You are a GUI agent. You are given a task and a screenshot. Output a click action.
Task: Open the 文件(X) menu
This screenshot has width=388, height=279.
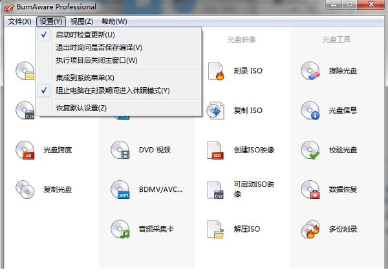[19, 21]
